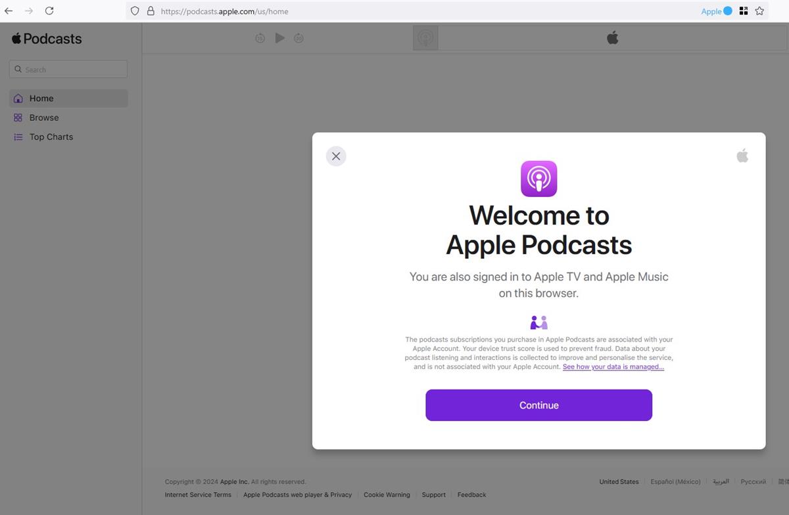This screenshot has width=789, height=515.
Task: Go forward in browser history
Action: (x=28, y=11)
